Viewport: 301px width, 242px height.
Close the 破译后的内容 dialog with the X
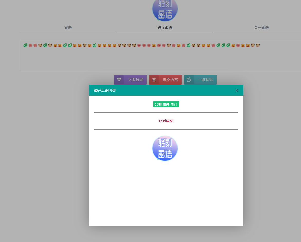pyautogui.click(x=237, y=91)
